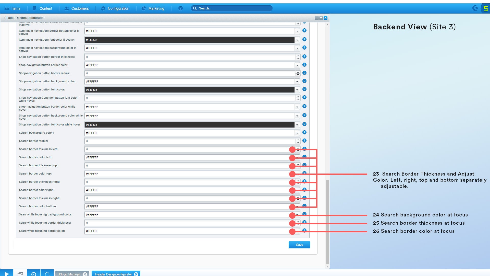Open Shop-navigation button background color dropdown
Image resolution: width=490 pixels, height=276 pixels.
pos(297,82)
